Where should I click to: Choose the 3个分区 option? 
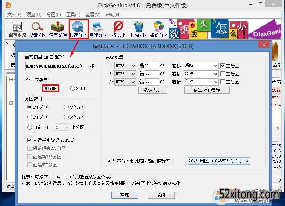coord(38,107)
